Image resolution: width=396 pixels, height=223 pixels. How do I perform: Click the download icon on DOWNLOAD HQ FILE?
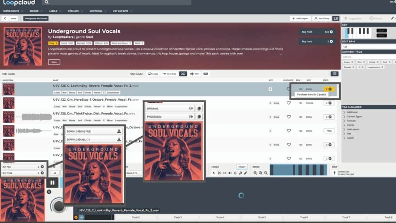pos(119,131)
